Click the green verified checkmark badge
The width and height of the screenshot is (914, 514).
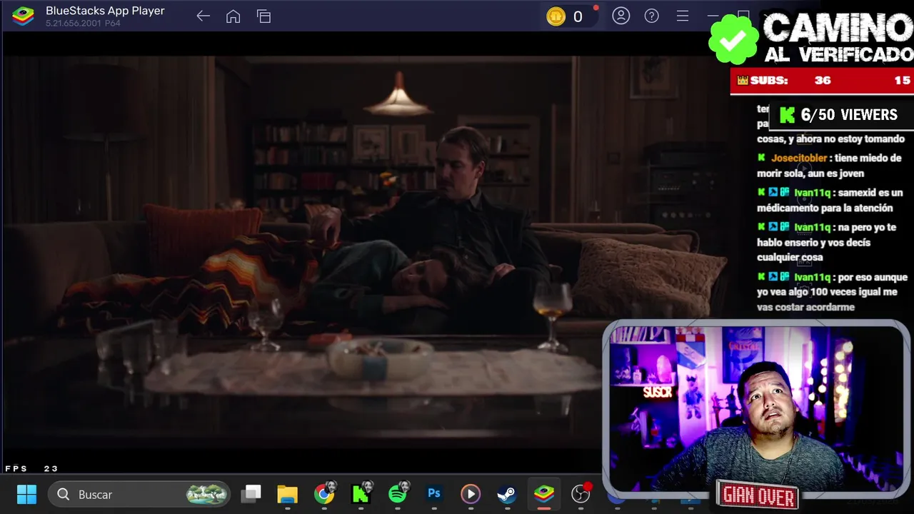coord(733,40)
